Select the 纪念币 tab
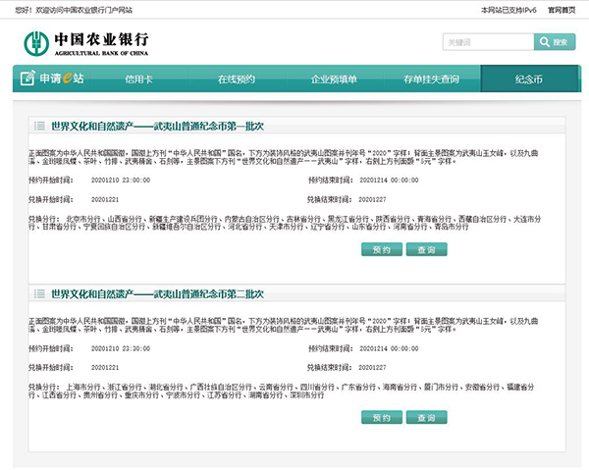Screen dimensions: 589x470 coord(528,78)
